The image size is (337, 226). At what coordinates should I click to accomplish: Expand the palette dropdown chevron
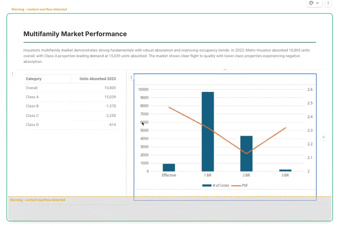pyautogui.click(x=317, y=3)
